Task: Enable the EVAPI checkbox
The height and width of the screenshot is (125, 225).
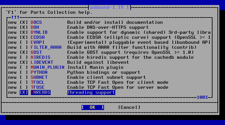Action: pos(24,42)
